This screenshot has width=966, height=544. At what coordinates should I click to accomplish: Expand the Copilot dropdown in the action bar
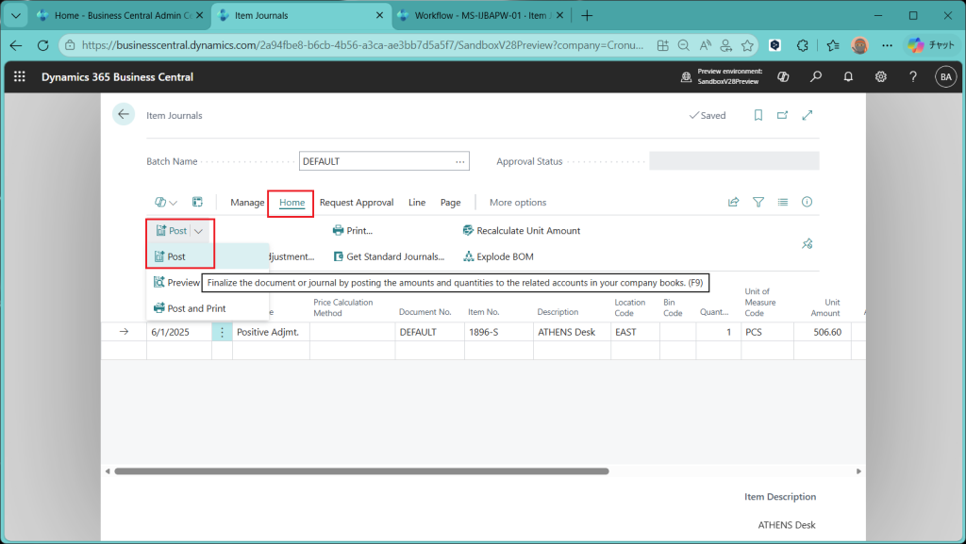[x=166, y=202]
